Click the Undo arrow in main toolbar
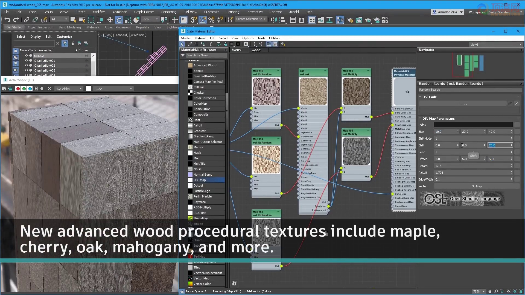Viewport: 525px width, 295px height. (x=7, y=20)
